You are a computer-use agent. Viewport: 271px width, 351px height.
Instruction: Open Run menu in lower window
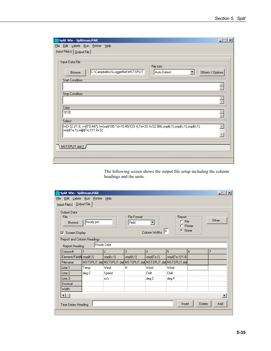coord(87,198)
